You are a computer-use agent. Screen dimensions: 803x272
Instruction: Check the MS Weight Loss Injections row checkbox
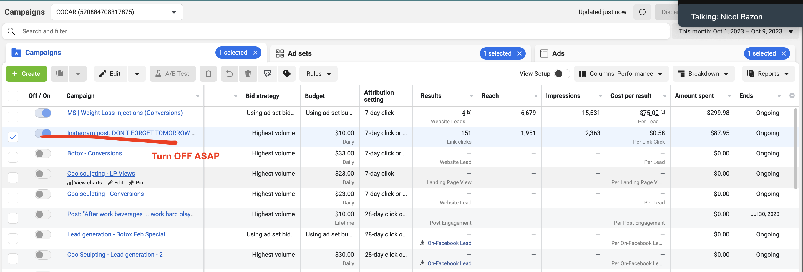[x=13, y=117]
